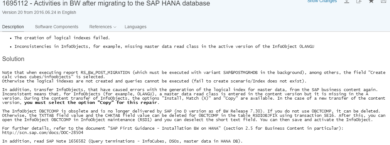The image size is (390, 145).
Task: Click the 'Inconsistencies in InfoObjects' bullet
Action: pyautogui.click(x=164, y=47)
